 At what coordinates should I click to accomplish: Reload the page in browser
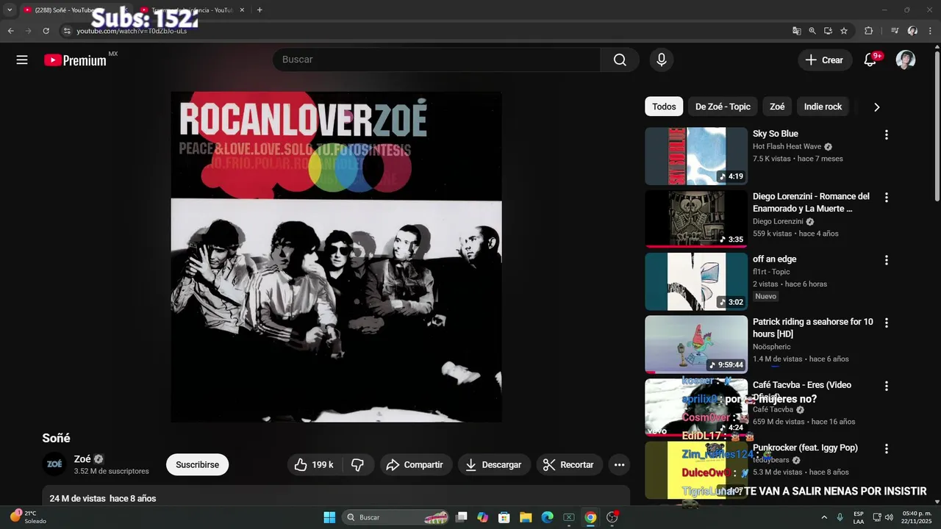click(46, 31)
